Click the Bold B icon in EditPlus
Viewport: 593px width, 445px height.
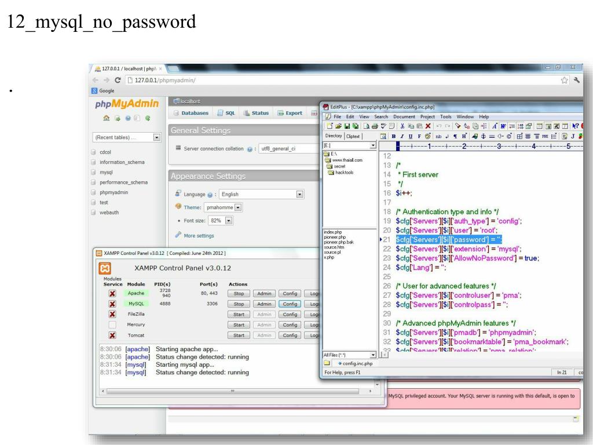[x=394, y=136]
